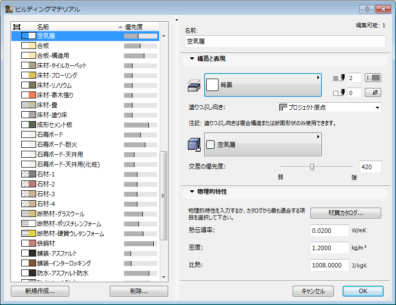Image resolution: width=396 pixels, height=305 pixels.
Task: Click the 削除... button
Action: (x=138, y=291)
